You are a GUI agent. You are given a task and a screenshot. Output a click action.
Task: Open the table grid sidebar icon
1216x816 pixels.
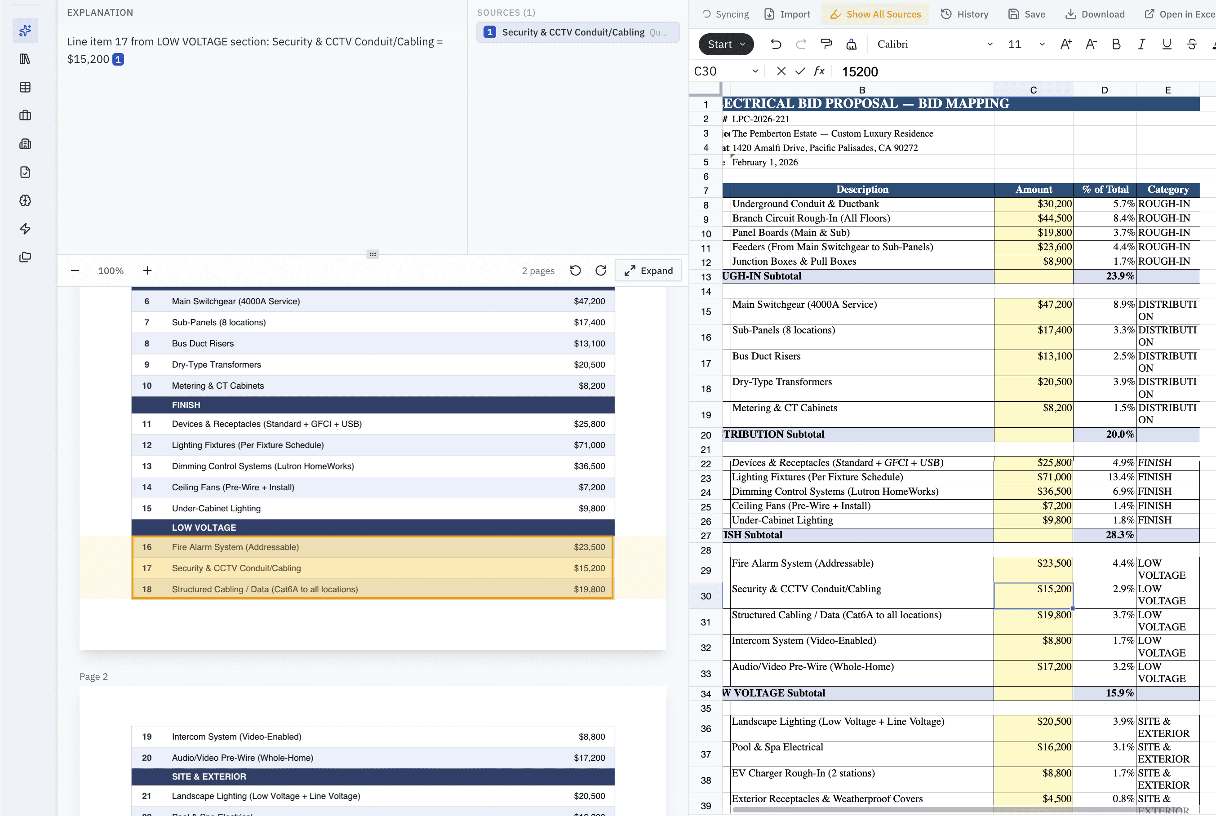[x=25, y=87]
